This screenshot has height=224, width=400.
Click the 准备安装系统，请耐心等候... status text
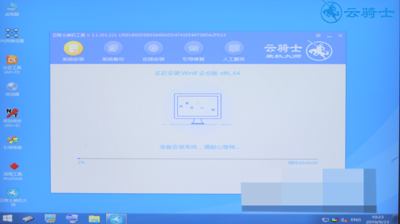(x=199, y=147)
